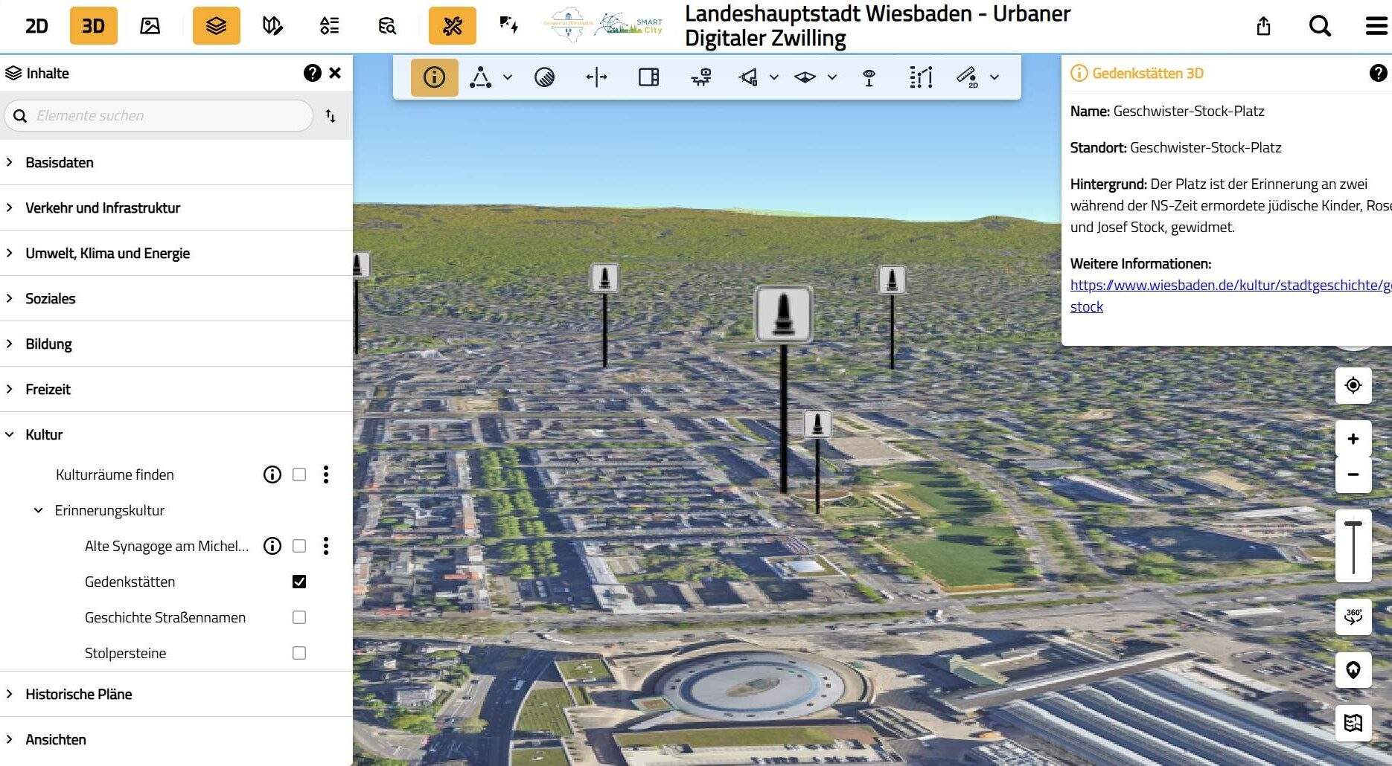The height and width of the screenshot is (766, 1392).
Task: Switch to the 2D map view
Action: click(35, 26)
